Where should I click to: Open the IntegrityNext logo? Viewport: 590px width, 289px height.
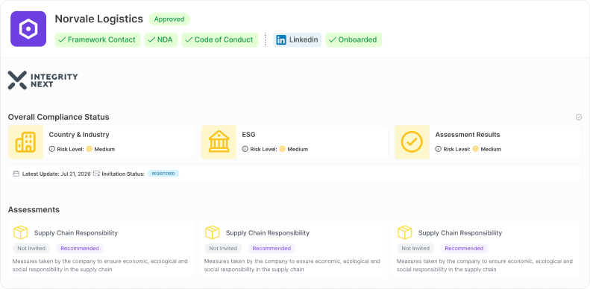pos(43,80)
